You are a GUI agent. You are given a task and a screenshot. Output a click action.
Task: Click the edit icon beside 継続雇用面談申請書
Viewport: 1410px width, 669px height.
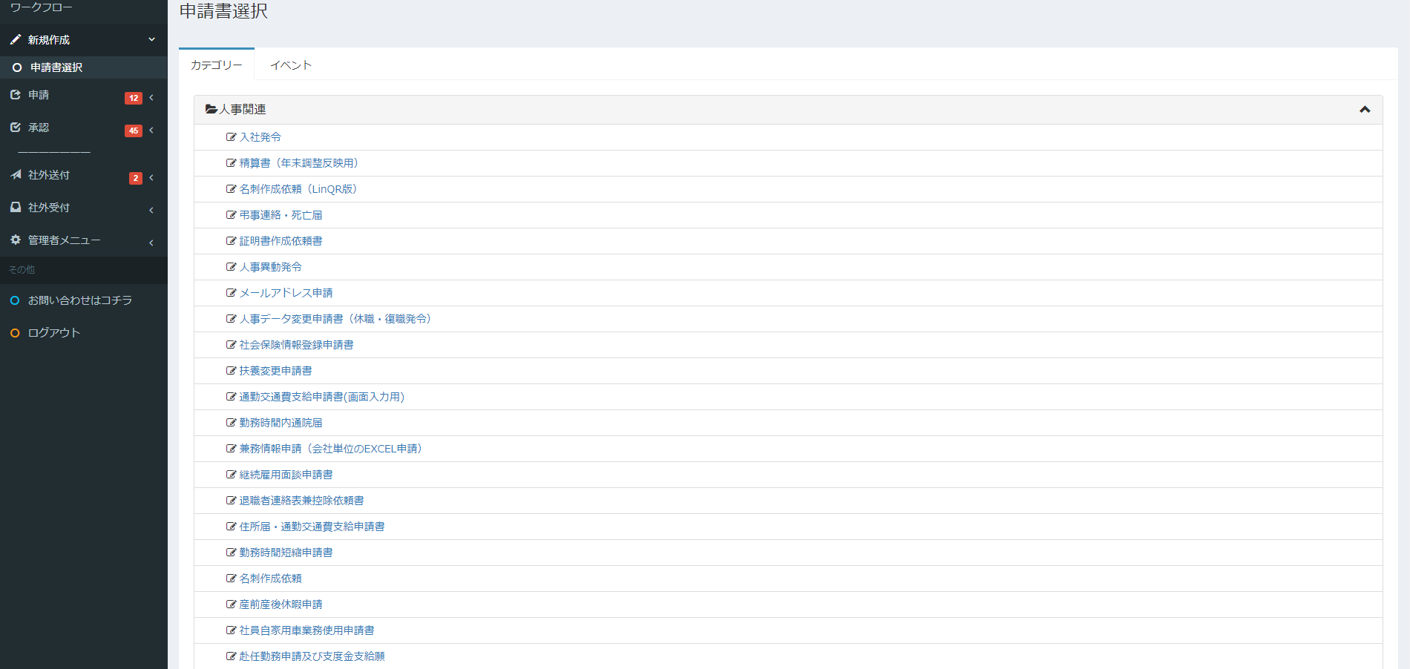coord(231,475)
